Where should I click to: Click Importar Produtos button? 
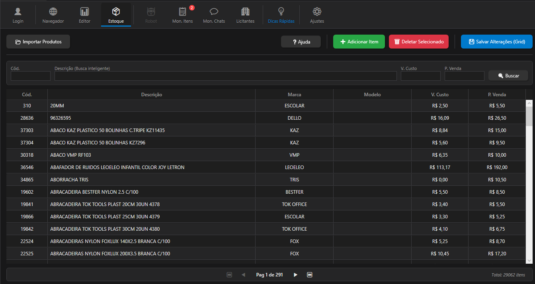pyautogui.click(x=38, y=42)
